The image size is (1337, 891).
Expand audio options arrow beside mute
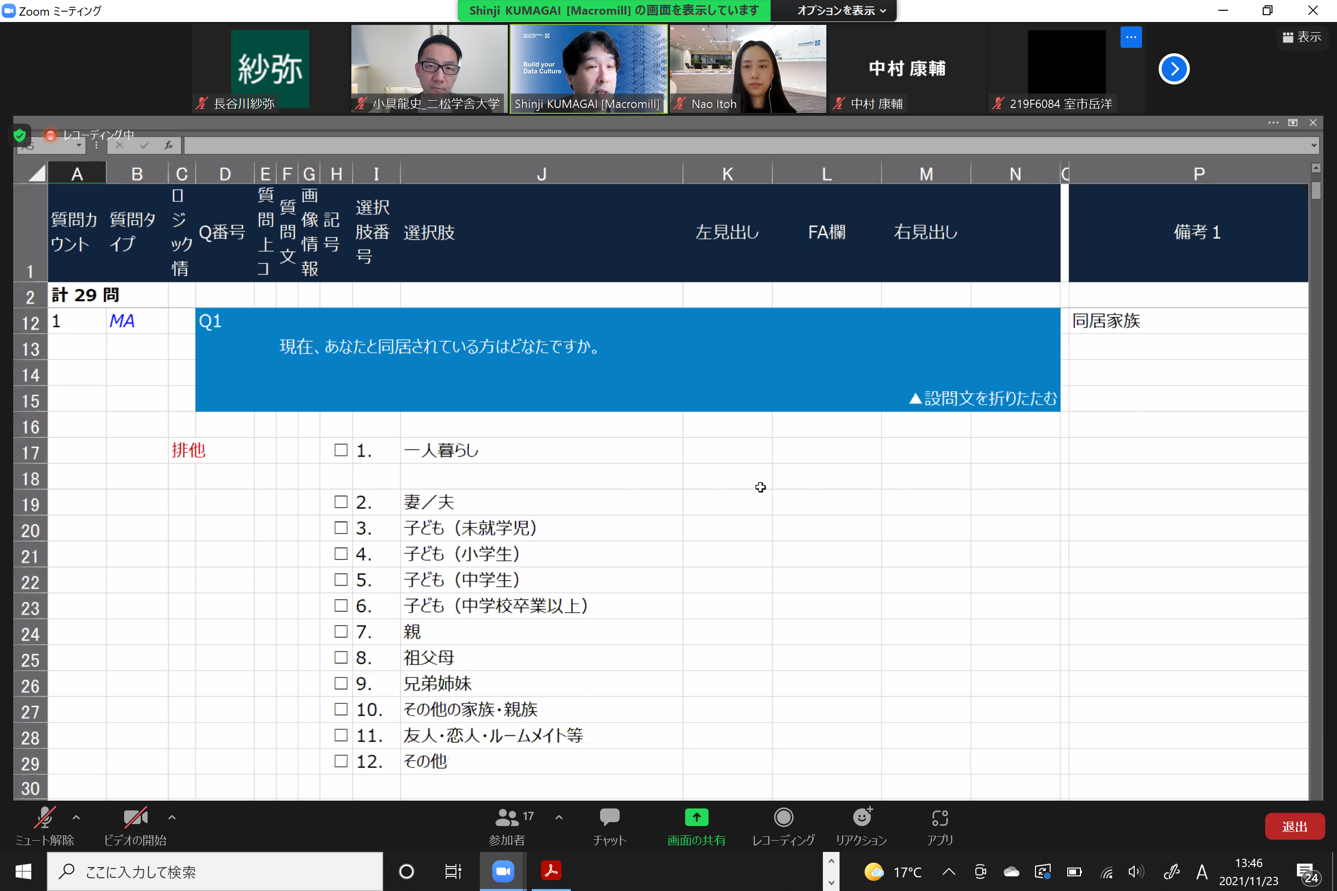point(76,818)
